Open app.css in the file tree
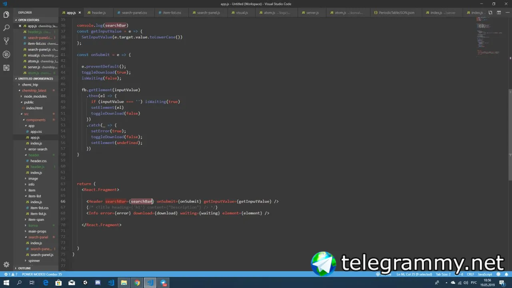 pos(36,132)
